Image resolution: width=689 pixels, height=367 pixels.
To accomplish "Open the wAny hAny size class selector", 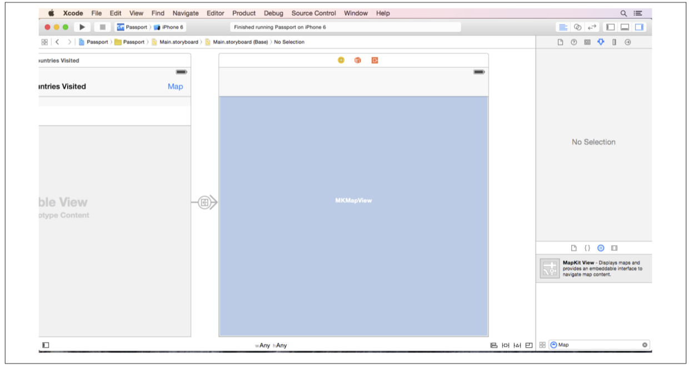I will tap(271, 345).
